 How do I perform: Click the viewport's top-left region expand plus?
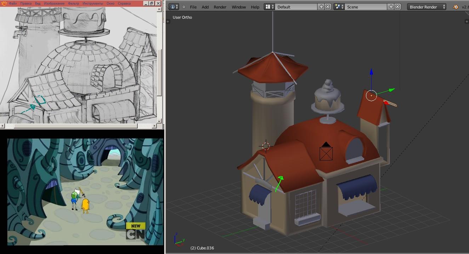click(x=168, y=22)
